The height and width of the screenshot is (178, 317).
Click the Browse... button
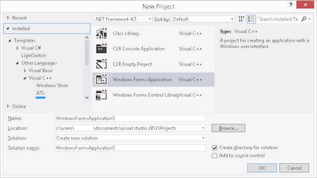point(228,128)
